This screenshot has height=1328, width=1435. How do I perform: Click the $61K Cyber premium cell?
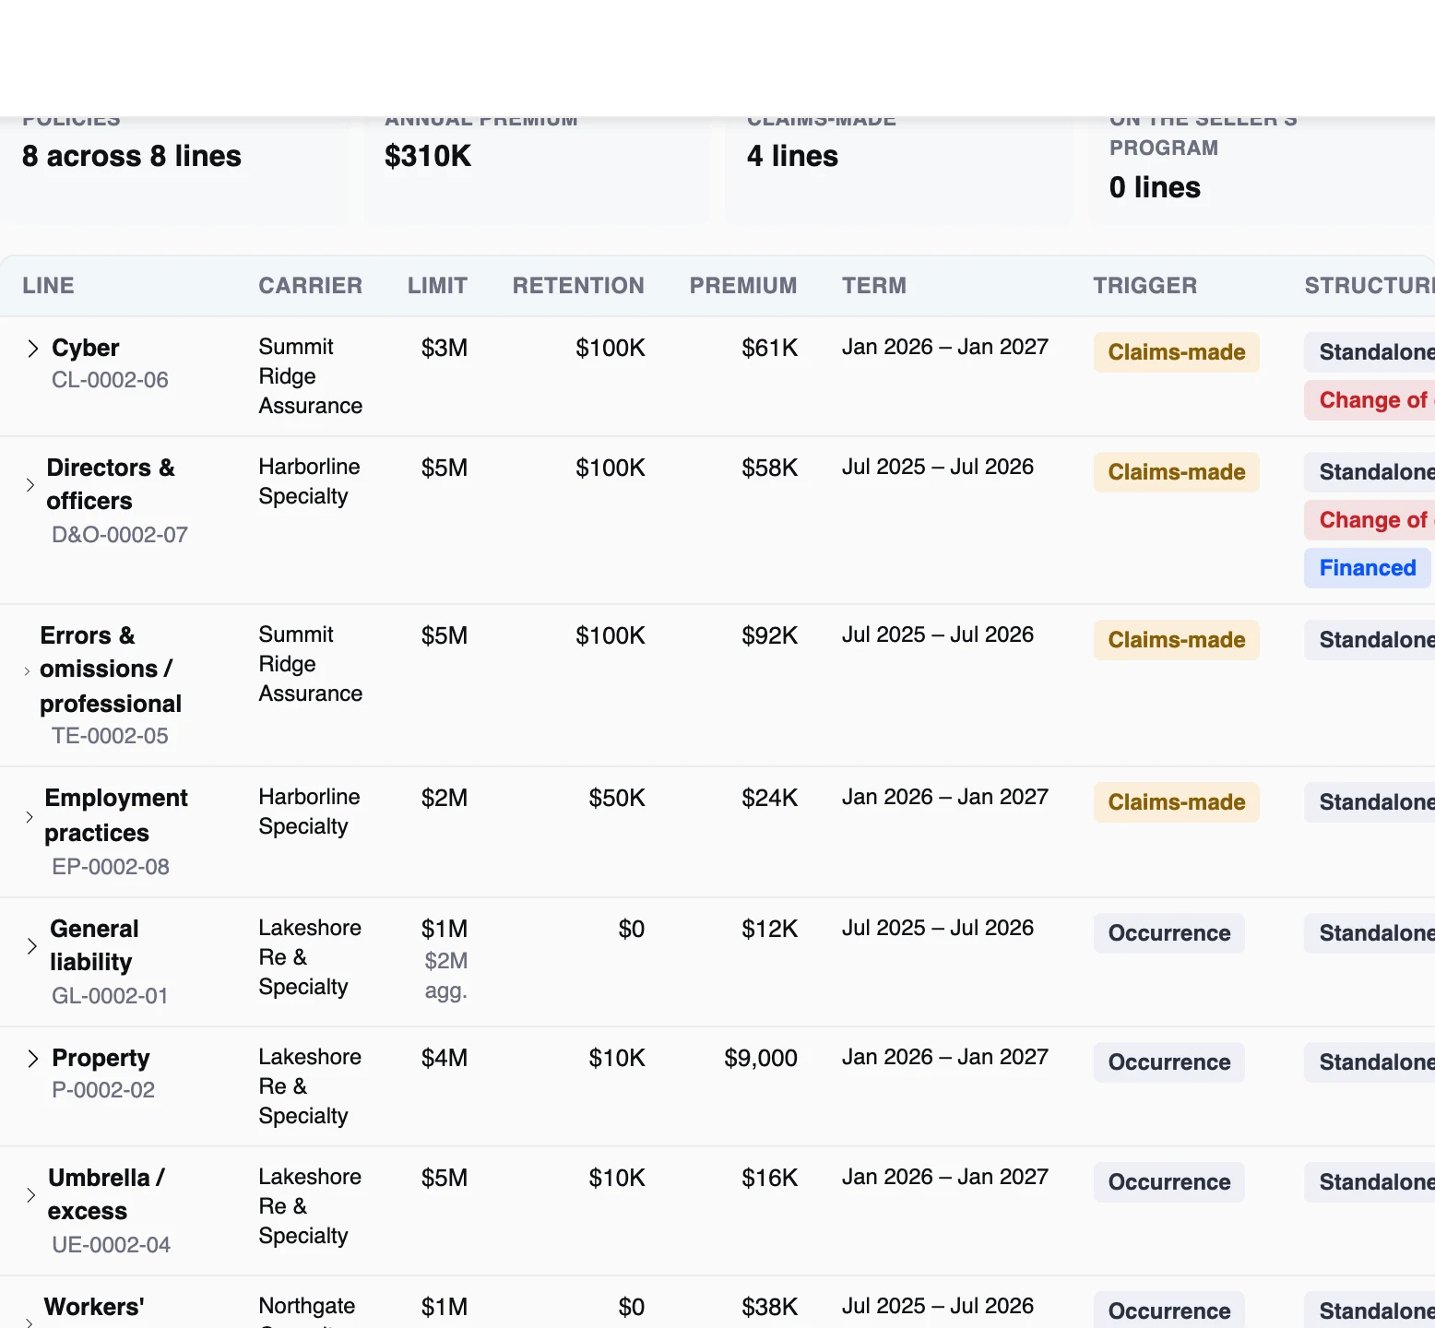coord(769,348)
